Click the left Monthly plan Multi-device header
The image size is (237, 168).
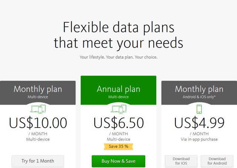point(38,93)
